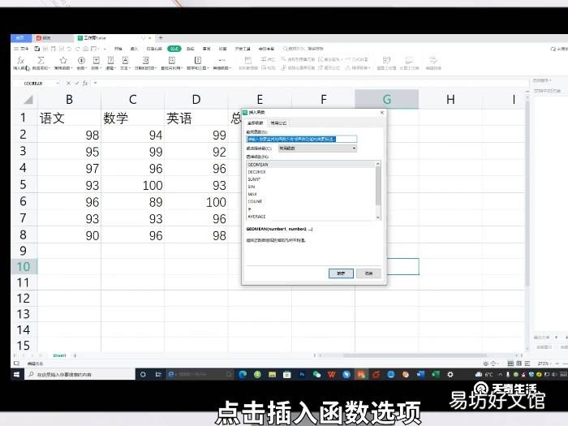Click the confirm checkmark in the formula bar

(76, 84)
